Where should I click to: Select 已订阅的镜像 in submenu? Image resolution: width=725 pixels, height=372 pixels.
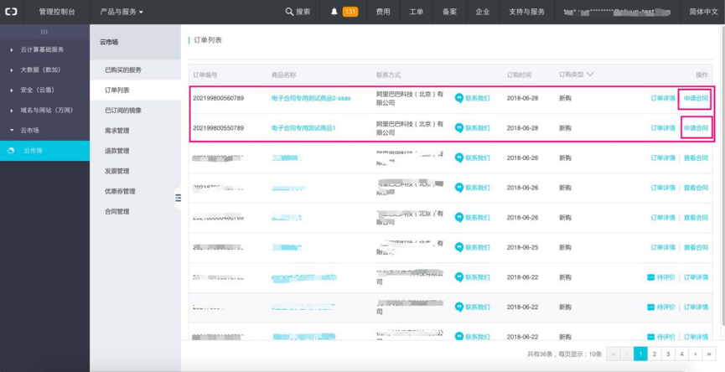[x=123, y=111]
